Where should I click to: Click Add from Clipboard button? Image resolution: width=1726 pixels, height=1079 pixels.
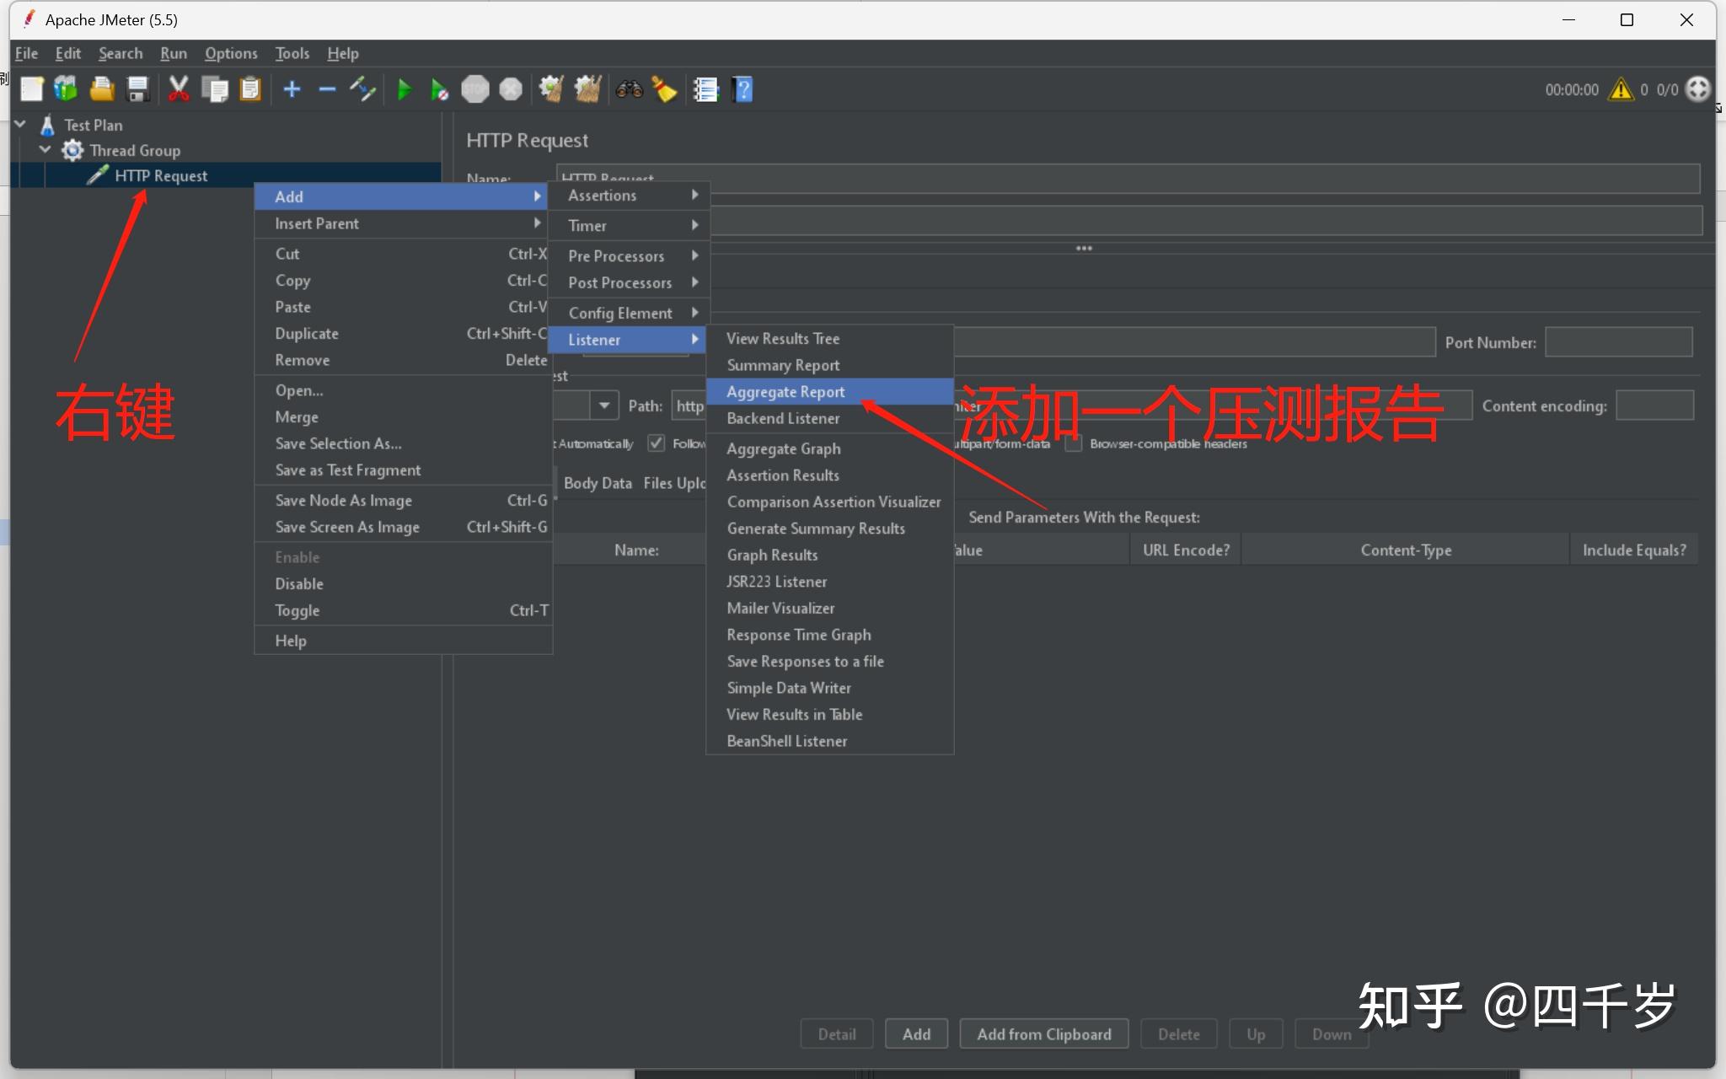click(1043, 1034)
